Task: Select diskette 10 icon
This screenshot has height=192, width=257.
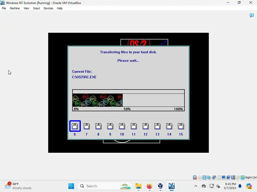Action: tap(122, 126)
